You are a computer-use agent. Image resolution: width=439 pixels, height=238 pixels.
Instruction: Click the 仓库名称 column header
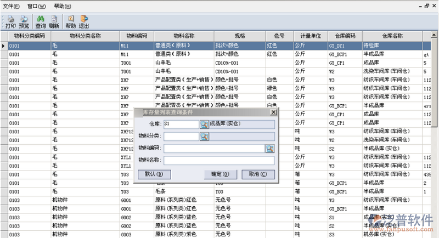(x=391, y=35)
